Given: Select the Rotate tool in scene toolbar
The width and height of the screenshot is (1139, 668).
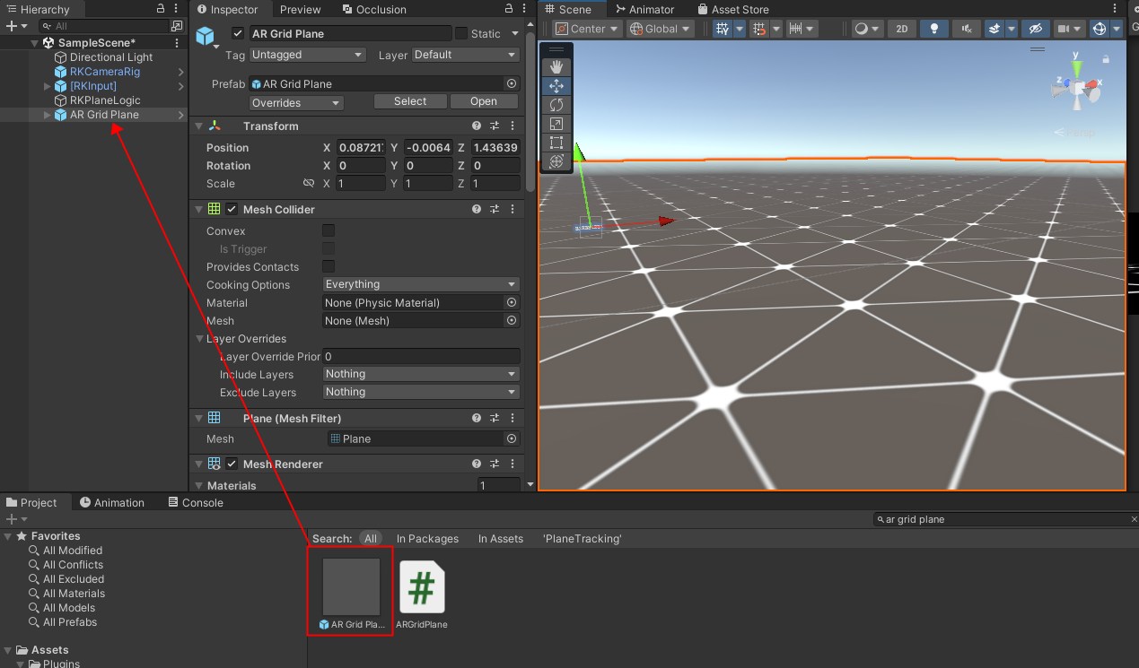Looking at the screenshot, I should pos(556,105).
